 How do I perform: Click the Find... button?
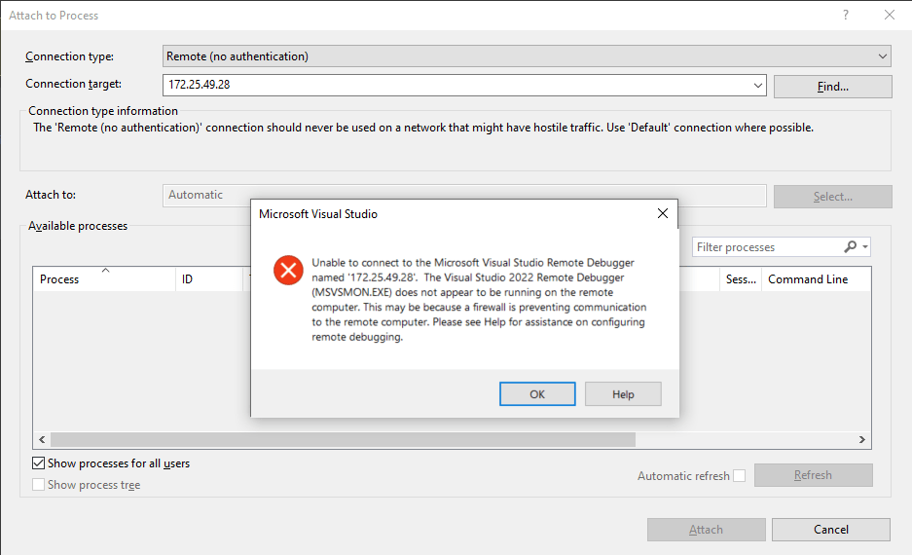click(832, 87)
